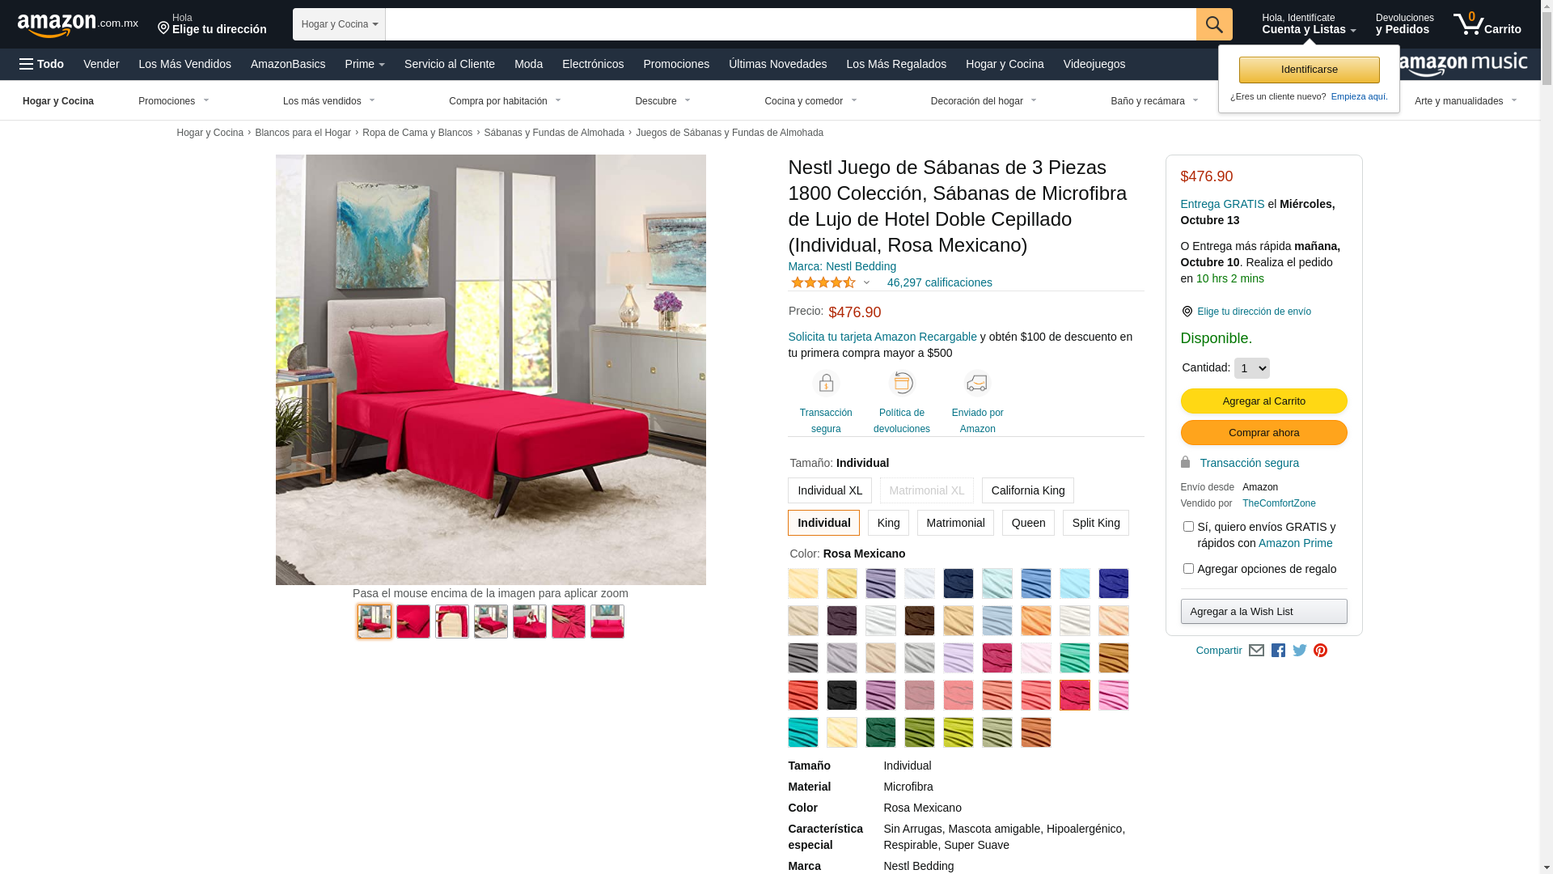This screenshot has height=874, width=1553.
Task: Open Servicio al Cliente menu item
Action: pyautogui.click(x=450, y=64)
